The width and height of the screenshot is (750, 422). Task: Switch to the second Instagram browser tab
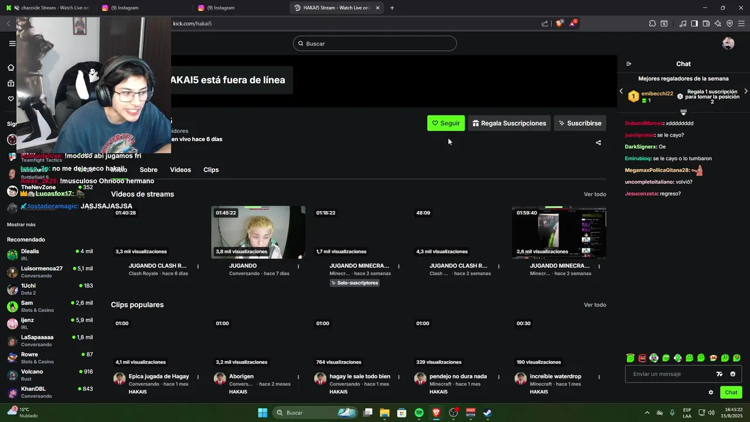(240, 8)
